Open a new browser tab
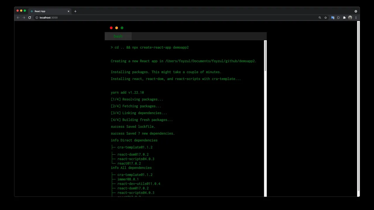The image size is (374, 210). (x=75, y=11)
